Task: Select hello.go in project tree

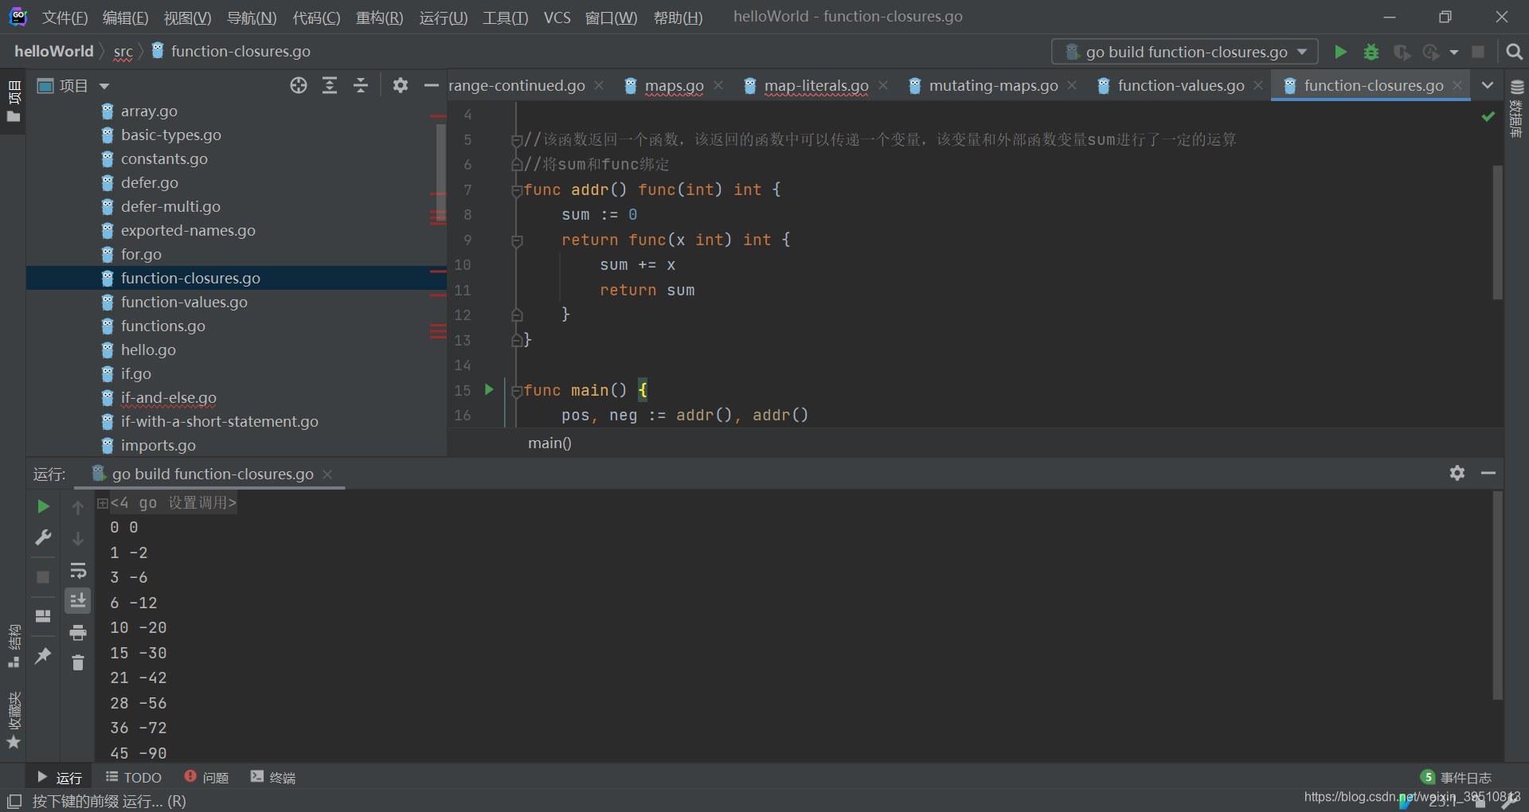Action: 148,349
